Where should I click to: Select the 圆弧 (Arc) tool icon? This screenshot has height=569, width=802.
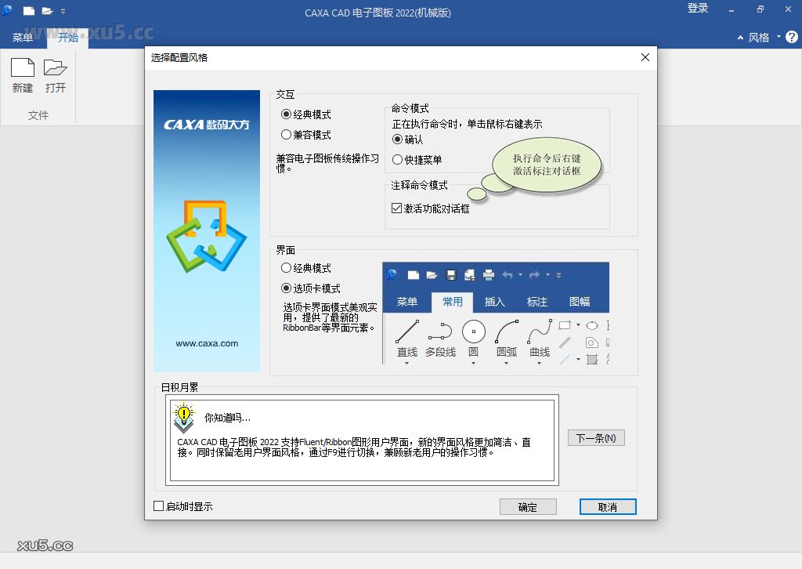click(x=508, y=332)
